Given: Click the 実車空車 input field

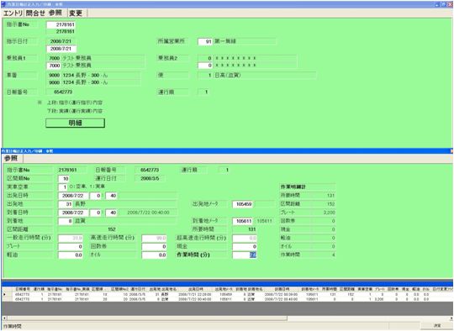Looking at the screenshot, I should pyautogui.click(x=63, y=187).
